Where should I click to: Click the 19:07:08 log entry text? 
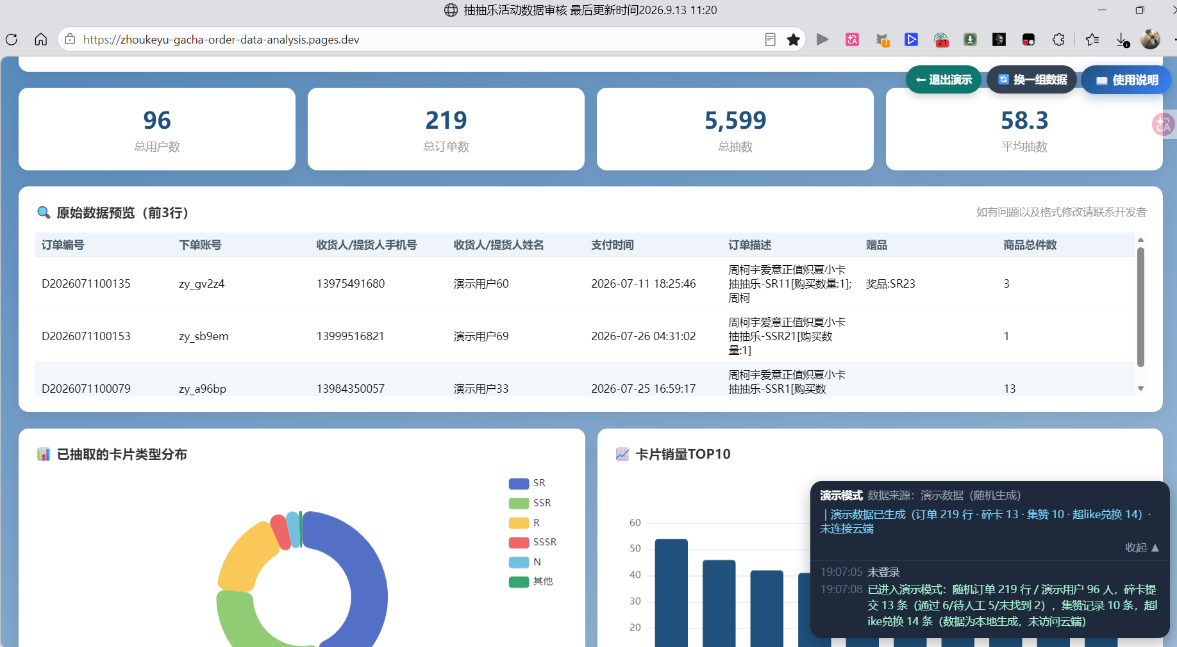(x=1012, y=605)
